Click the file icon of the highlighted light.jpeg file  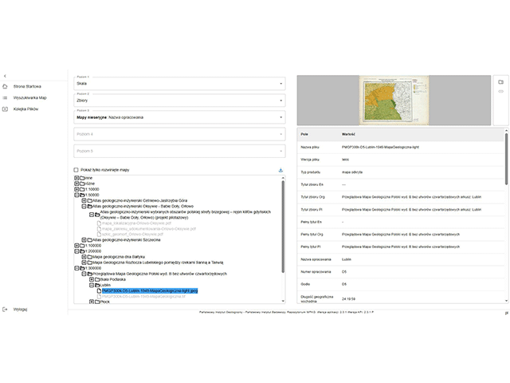pos(99,290)
